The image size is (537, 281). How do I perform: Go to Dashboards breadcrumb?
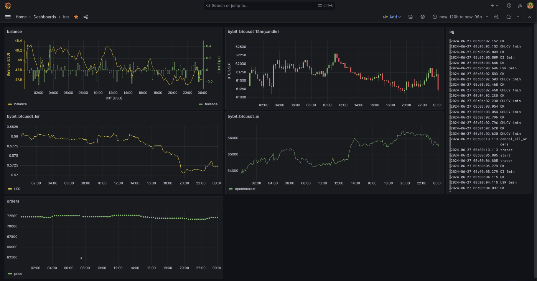coord(44,17)
